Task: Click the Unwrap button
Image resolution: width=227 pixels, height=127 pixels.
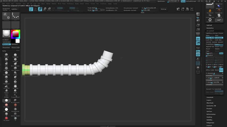Action: 163,9
